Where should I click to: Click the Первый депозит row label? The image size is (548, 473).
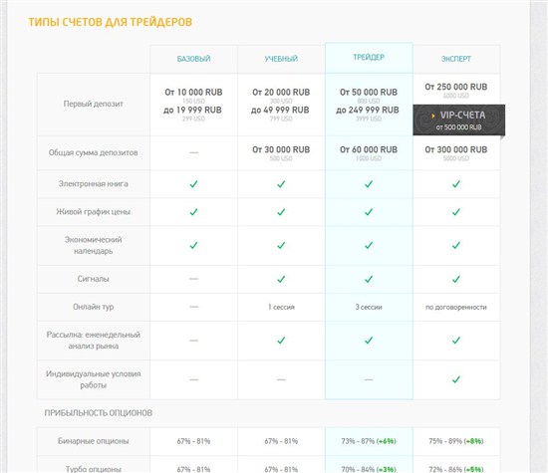94,104
